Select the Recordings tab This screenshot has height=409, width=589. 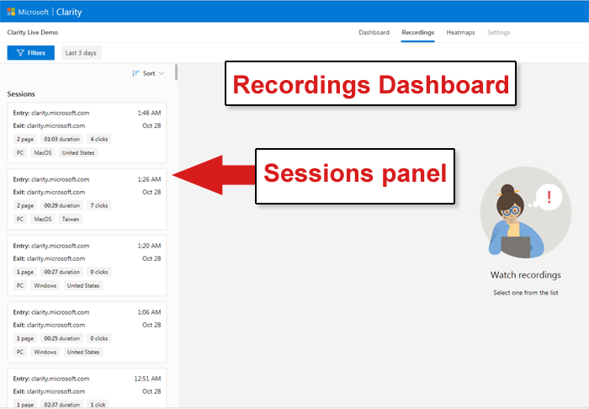coord(417,33)
